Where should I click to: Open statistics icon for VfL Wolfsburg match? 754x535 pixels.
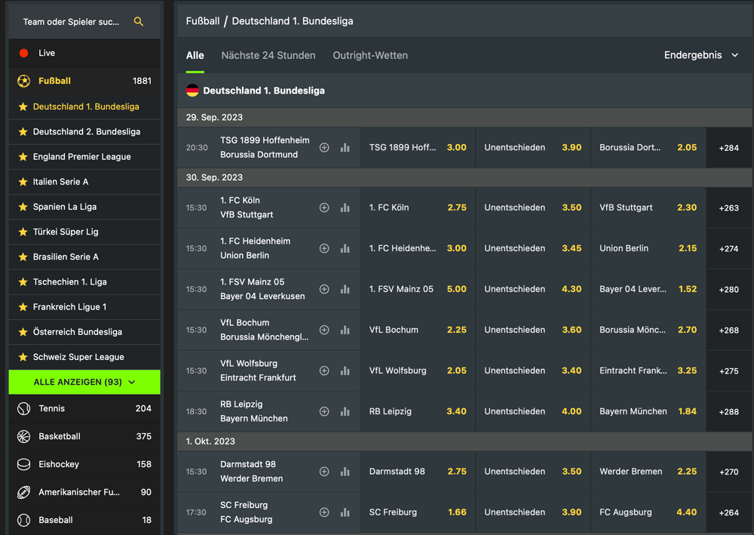[x=345, y=371]
